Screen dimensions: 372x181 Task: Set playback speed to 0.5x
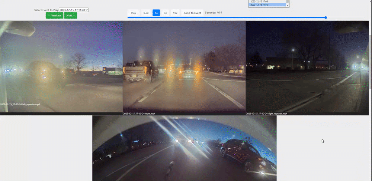point(146,13)
